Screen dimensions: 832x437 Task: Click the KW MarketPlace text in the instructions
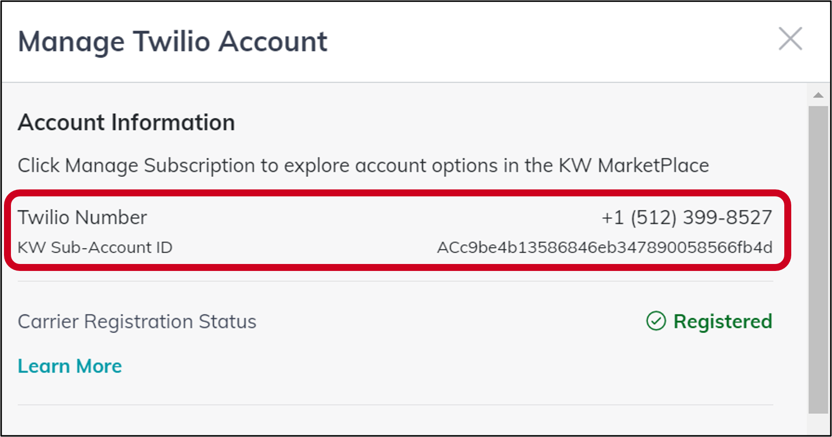[634, 166]
